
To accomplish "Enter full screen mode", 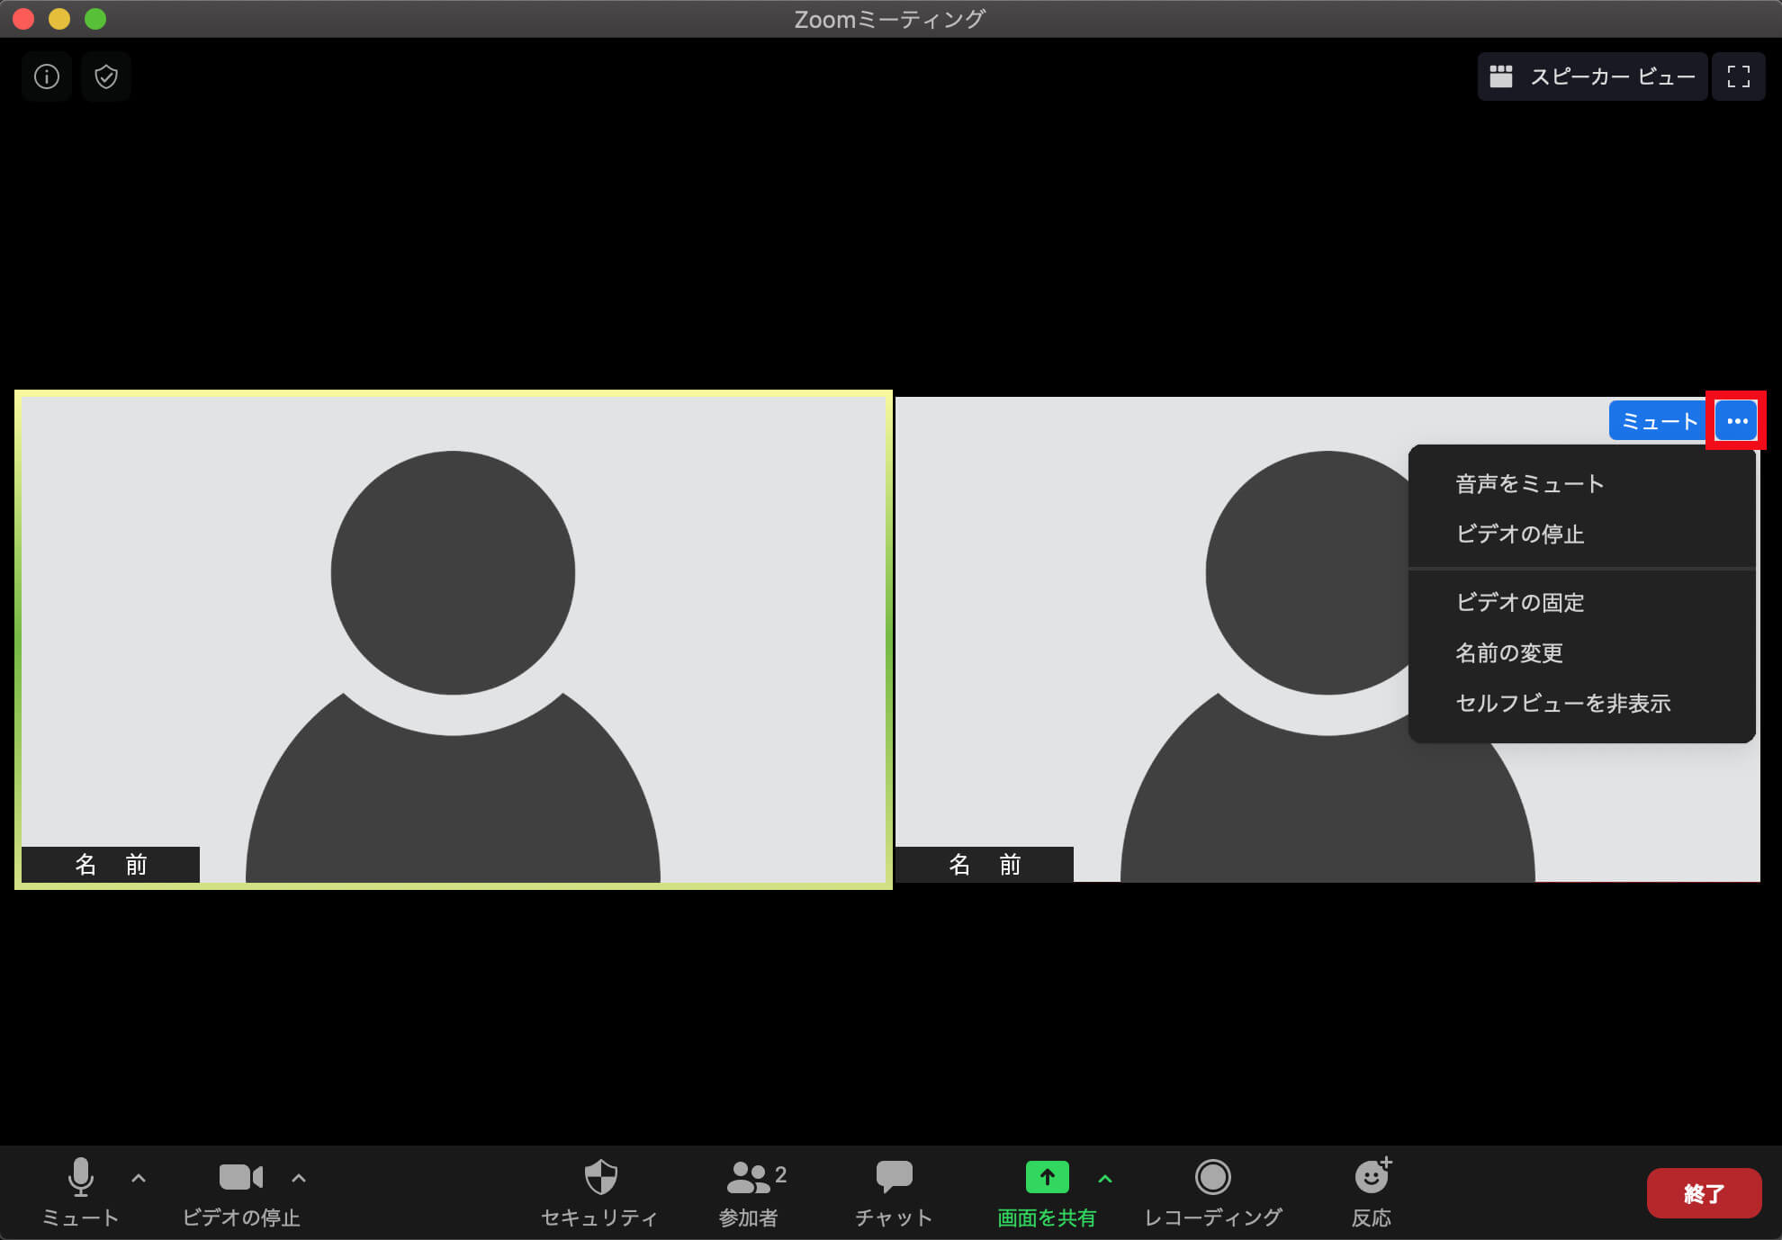I will (x=1738, y=76).
